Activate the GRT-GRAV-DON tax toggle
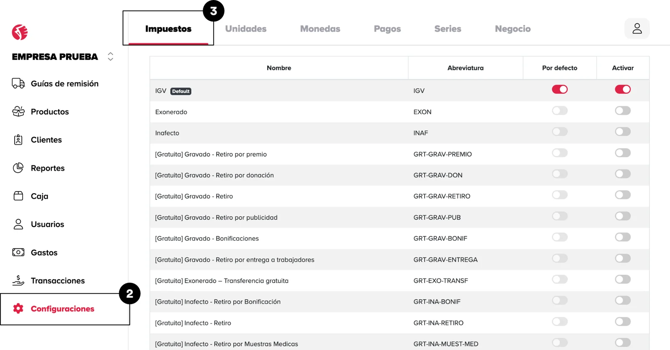Image resolution: width=670 pixels, height=350 pixels. pos(622,174)
